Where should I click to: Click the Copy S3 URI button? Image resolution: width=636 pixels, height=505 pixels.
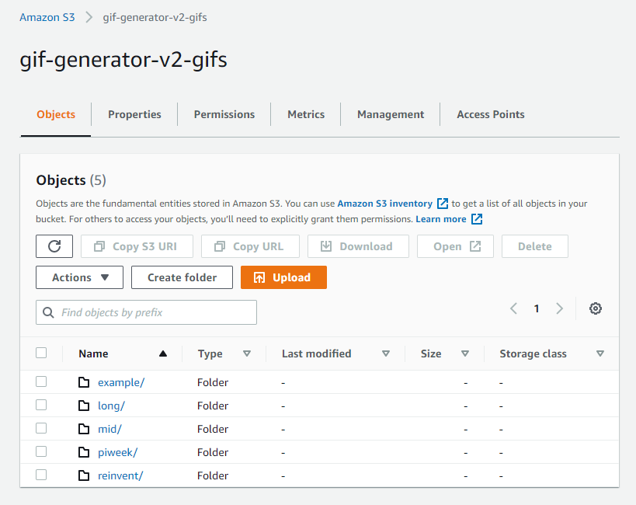point(137,246)
